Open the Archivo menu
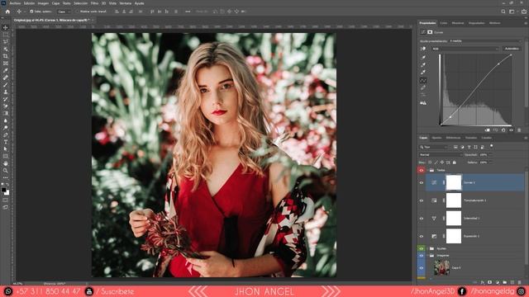Screen dimensions: 529x297 [15, 3]
